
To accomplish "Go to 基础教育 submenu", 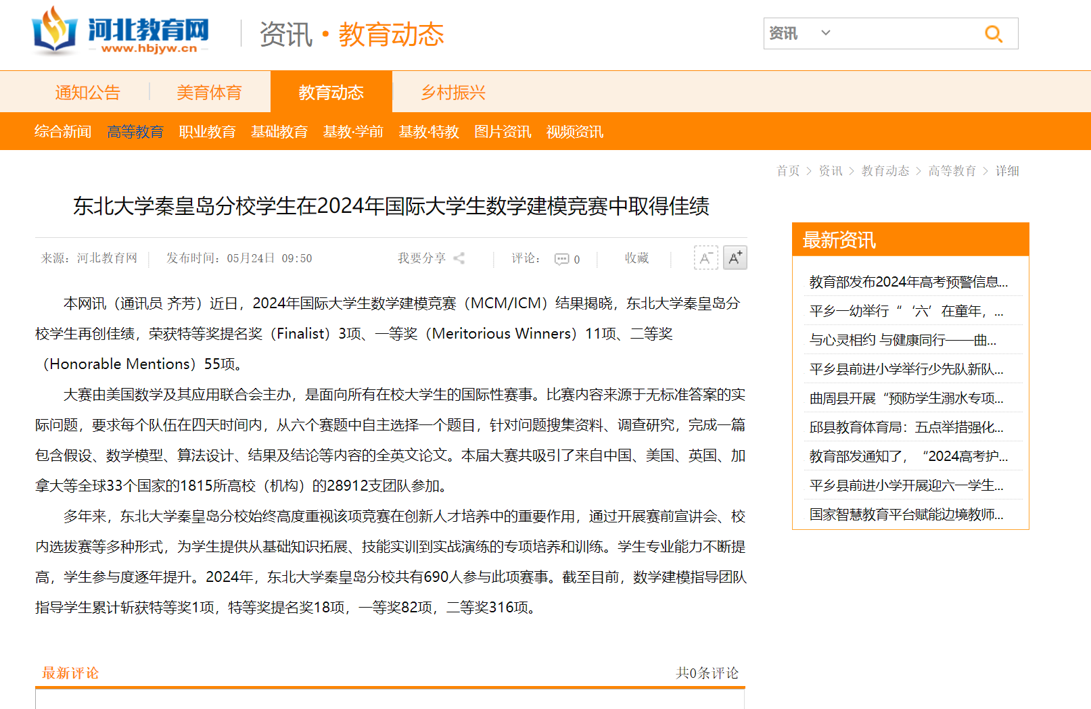I will (x=279, y=132).
